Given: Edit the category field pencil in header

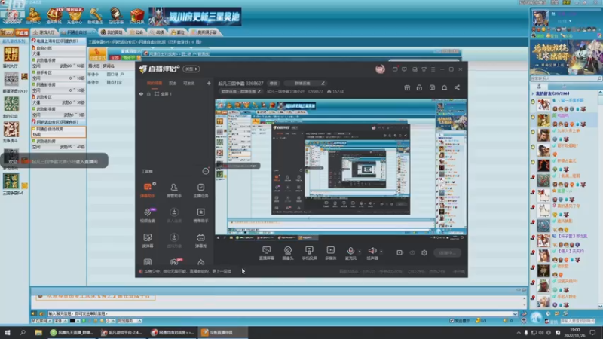Looking at the screenshot, I should pos(259,91).
